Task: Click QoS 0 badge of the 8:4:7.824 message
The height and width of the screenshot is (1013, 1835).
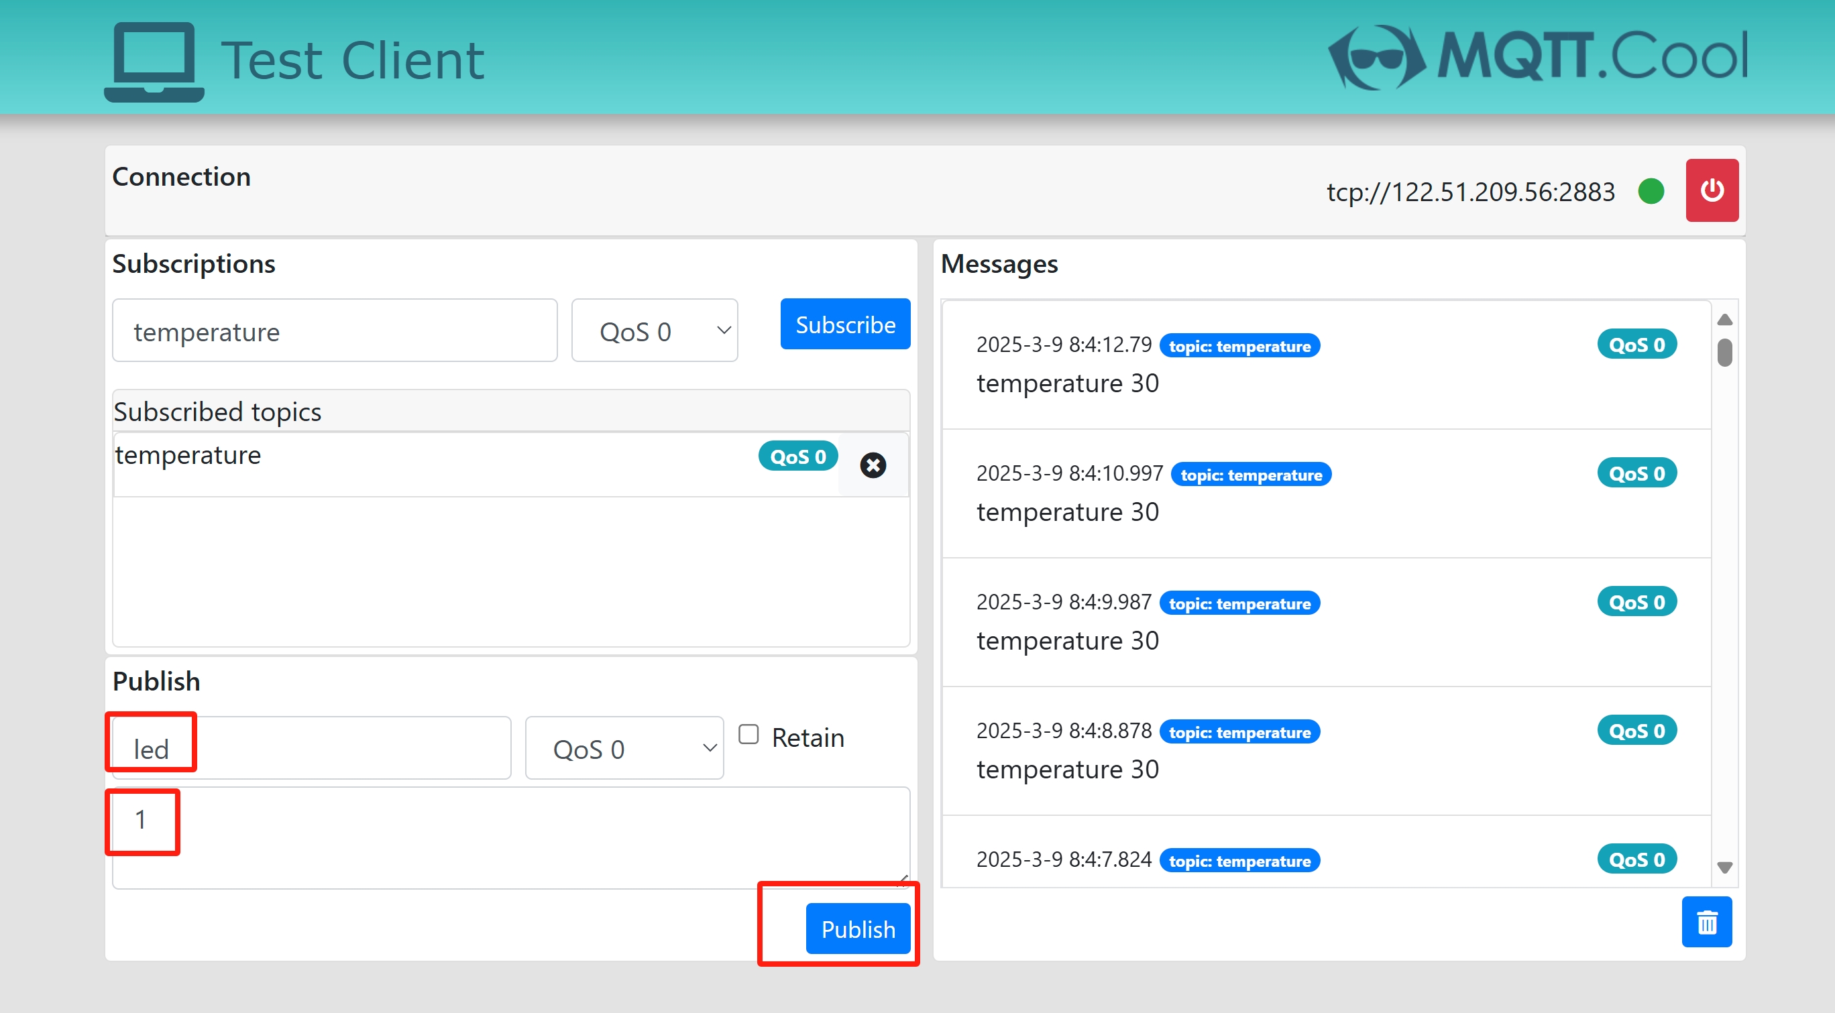Action: point(1636,860)
